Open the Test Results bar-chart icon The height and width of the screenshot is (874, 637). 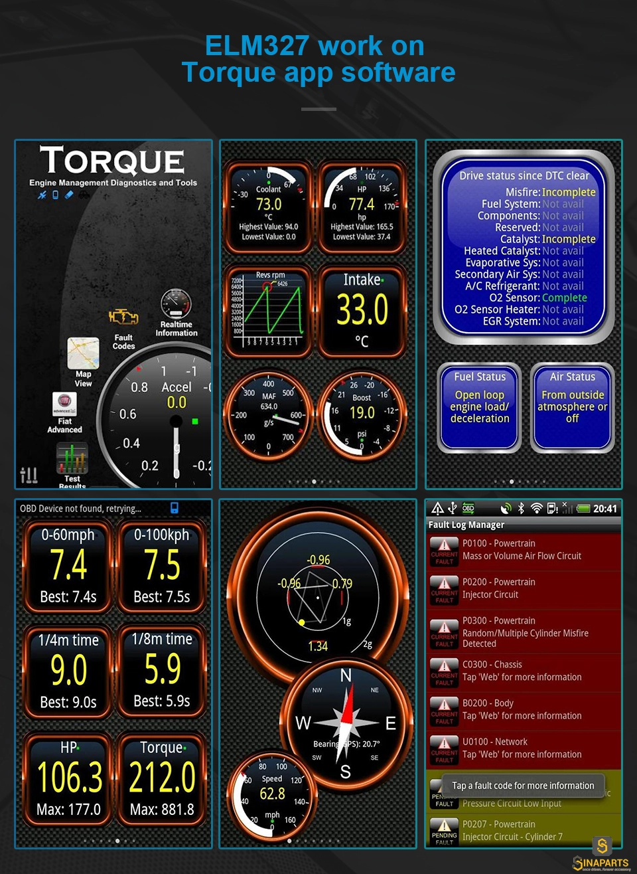72,458
